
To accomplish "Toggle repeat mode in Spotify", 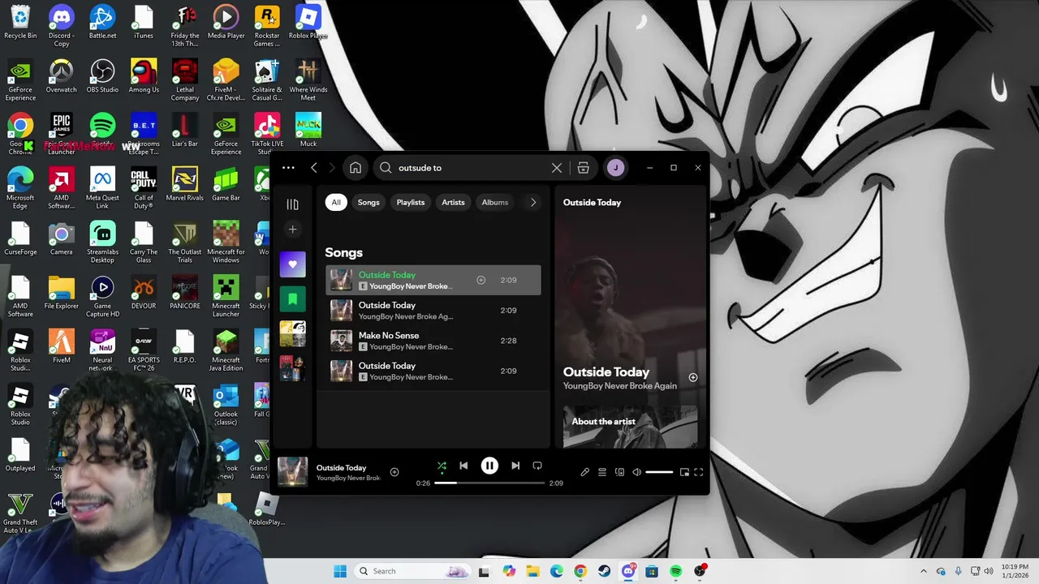I will (537, 466).
